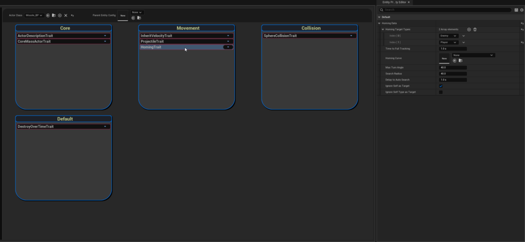Open the Actor Class Missile_BP dropdown

[x=34, y=16]
